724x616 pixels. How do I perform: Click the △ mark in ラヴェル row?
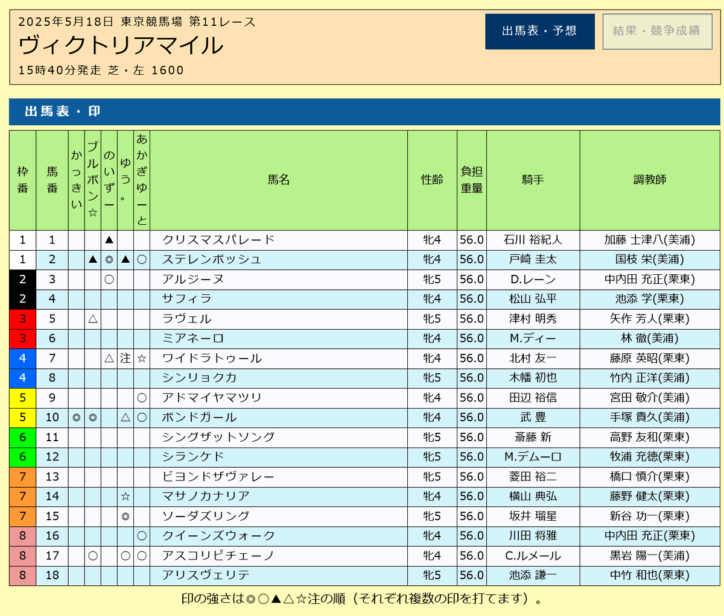(93, 319)
